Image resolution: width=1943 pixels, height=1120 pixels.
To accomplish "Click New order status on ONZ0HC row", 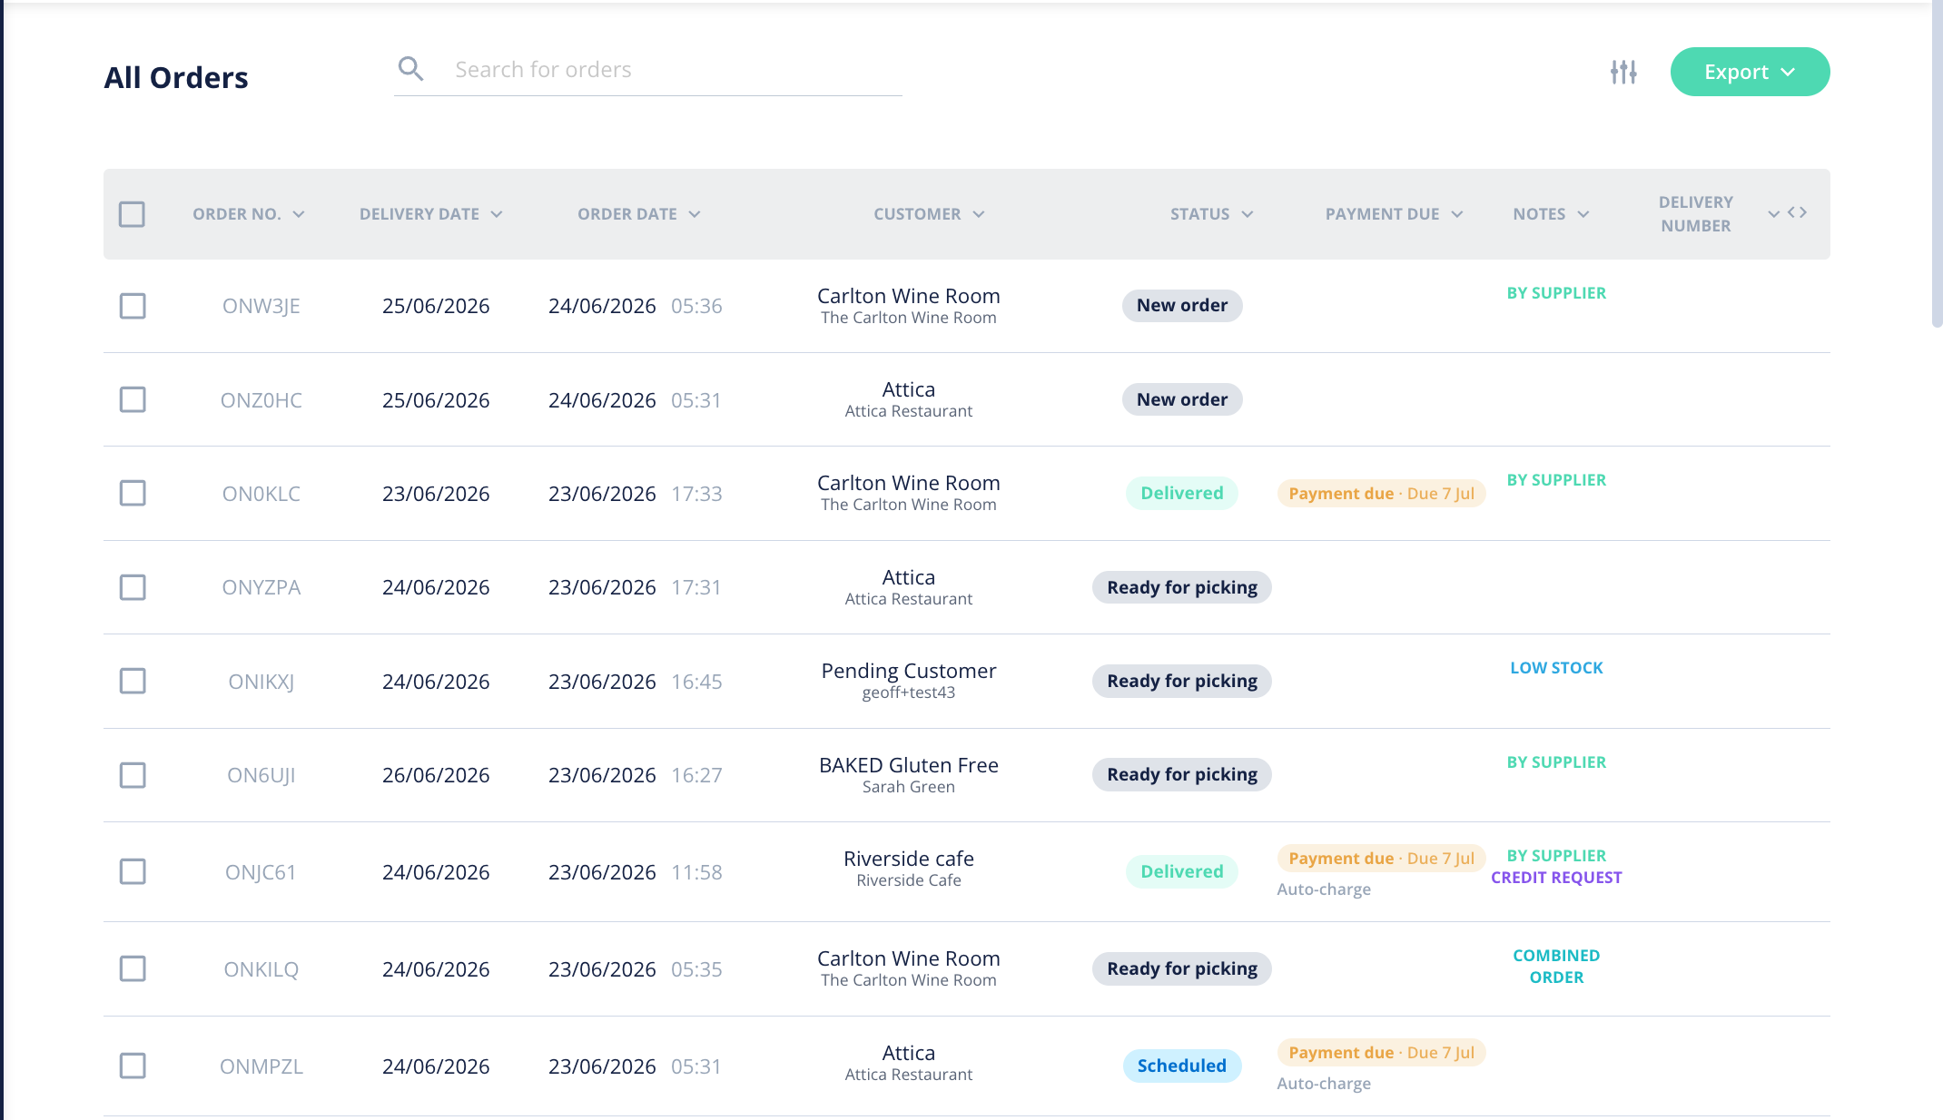I will pos(1182,399).
